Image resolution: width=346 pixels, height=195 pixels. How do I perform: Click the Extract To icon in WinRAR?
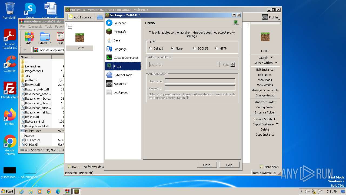point(45,38)
